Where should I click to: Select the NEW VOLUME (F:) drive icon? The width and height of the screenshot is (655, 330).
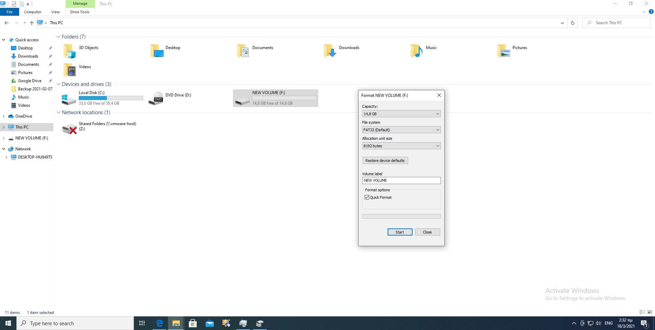(242, 101)
